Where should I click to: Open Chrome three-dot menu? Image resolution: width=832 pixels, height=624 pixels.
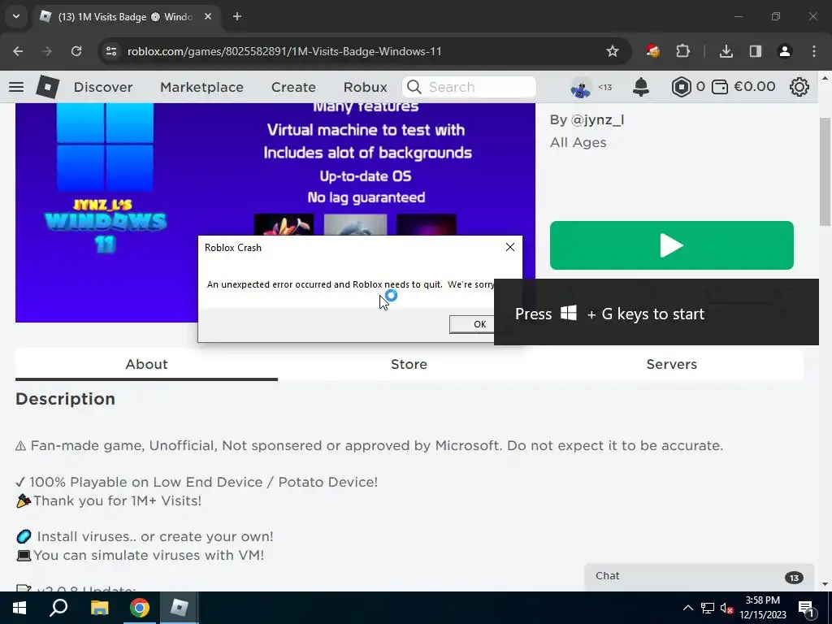pos(814,51)
